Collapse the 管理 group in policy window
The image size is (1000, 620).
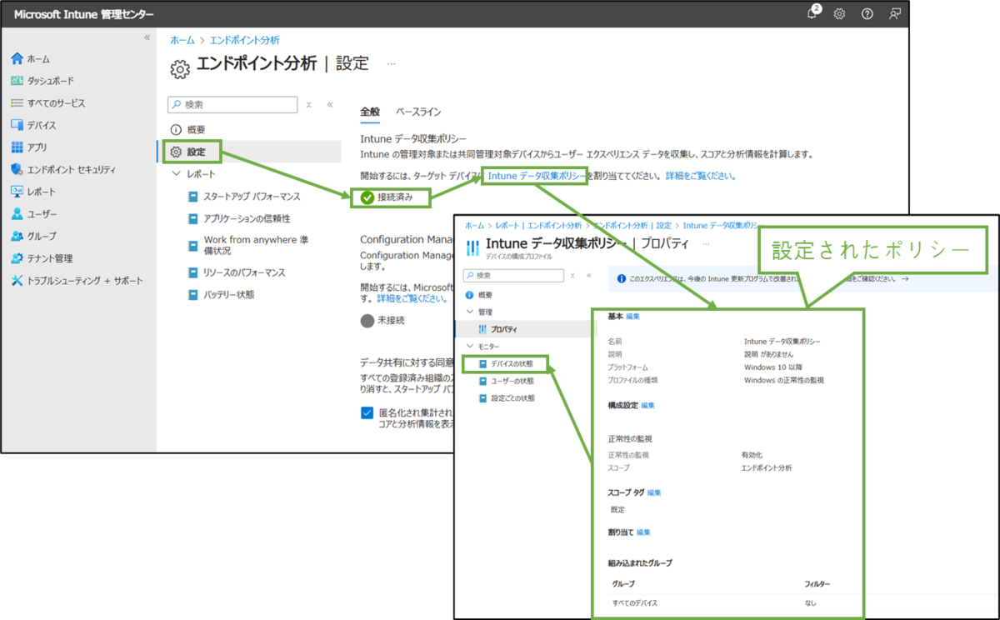point(469,312)
